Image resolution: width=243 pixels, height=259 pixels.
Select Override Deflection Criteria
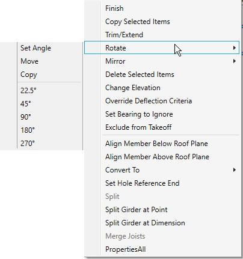pos(149,101)
